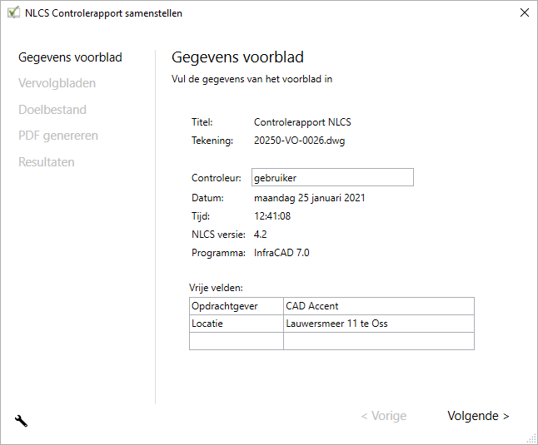
Task: Select the Opdrachtgever table cell
Action: [237, 306]
